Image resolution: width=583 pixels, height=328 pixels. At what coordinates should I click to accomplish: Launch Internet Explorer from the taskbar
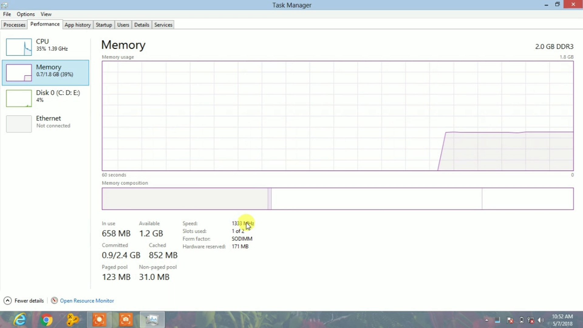19,319
